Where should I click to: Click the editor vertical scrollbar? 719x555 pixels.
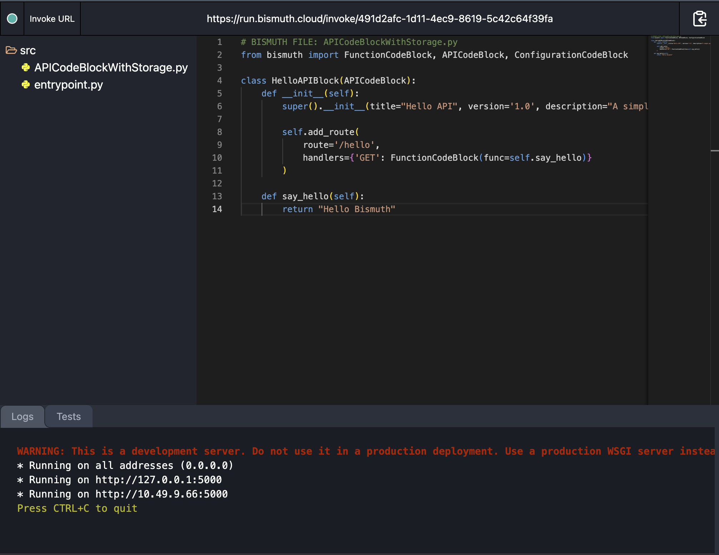pyautogui.click(x=715, y=220)
